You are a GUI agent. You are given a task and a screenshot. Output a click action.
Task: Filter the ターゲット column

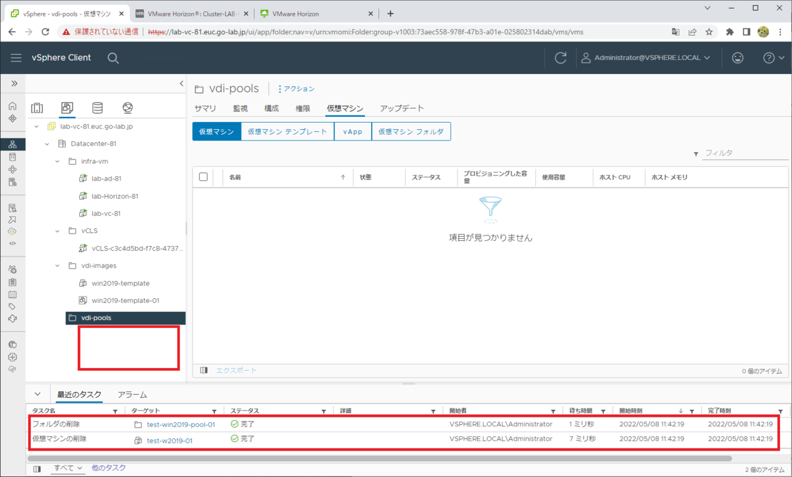[x=214, y=411]
